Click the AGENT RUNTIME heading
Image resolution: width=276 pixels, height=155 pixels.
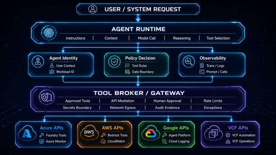(138, 29)
